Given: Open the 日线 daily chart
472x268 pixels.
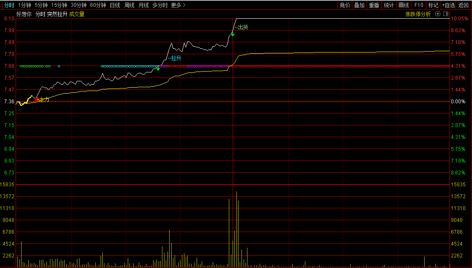Looking at the screenshot, I should click(x=115, y=5).
